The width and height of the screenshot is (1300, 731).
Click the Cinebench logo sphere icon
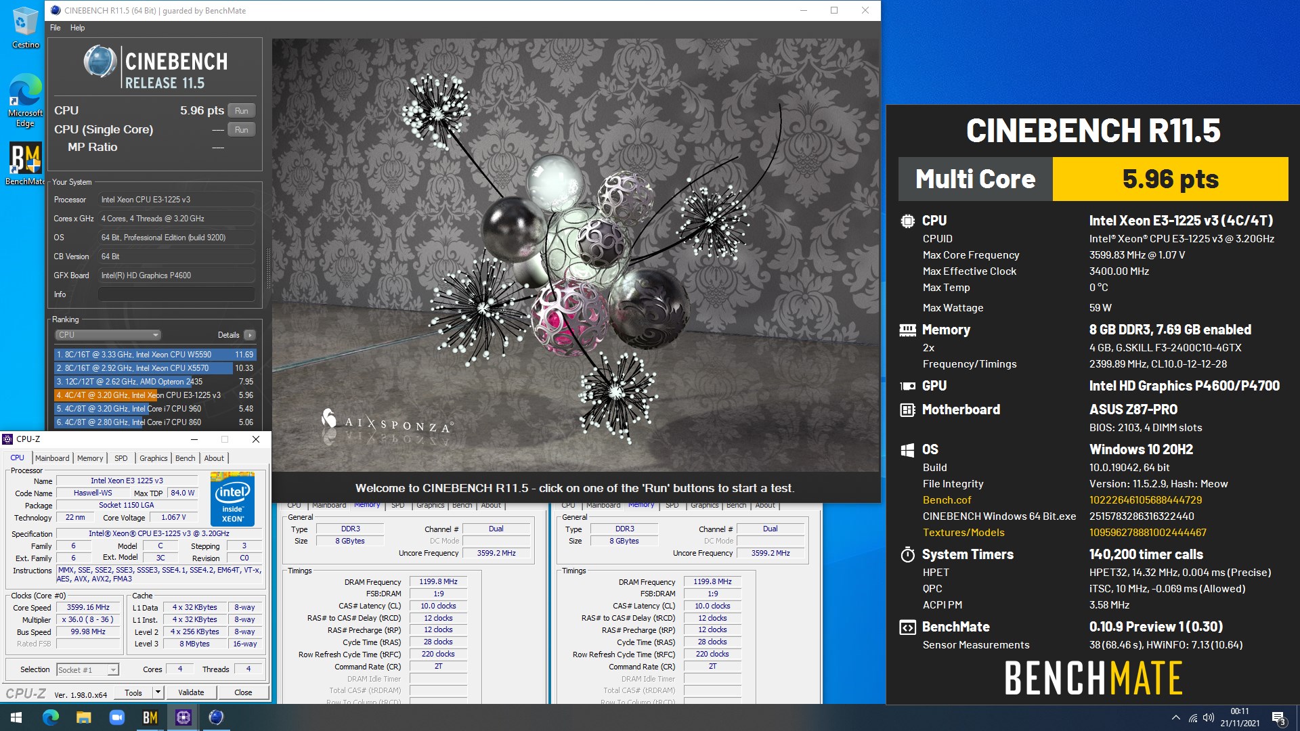pos(100,62)
